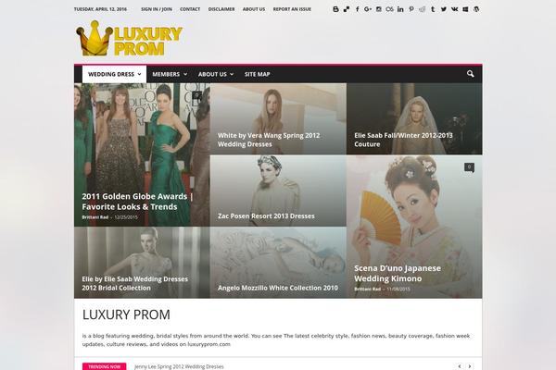556x370 pixels.
Task: Open the Disclaimer link
Action: coord(221,9)
